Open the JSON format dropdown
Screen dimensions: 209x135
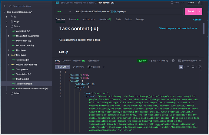(x=62, y=67)
